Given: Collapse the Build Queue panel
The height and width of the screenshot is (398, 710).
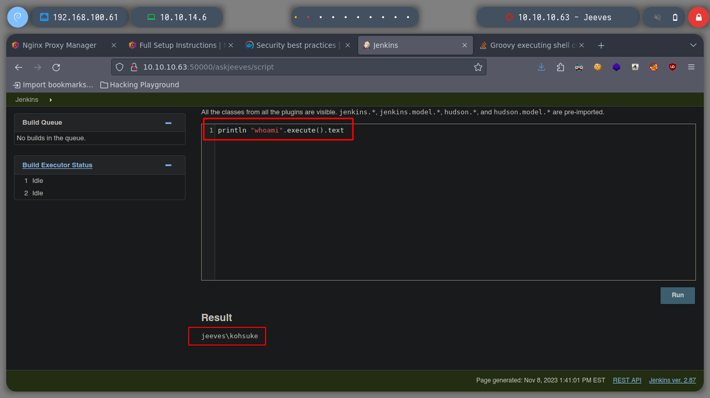Looking at the screenshot, I should [168, 123].
